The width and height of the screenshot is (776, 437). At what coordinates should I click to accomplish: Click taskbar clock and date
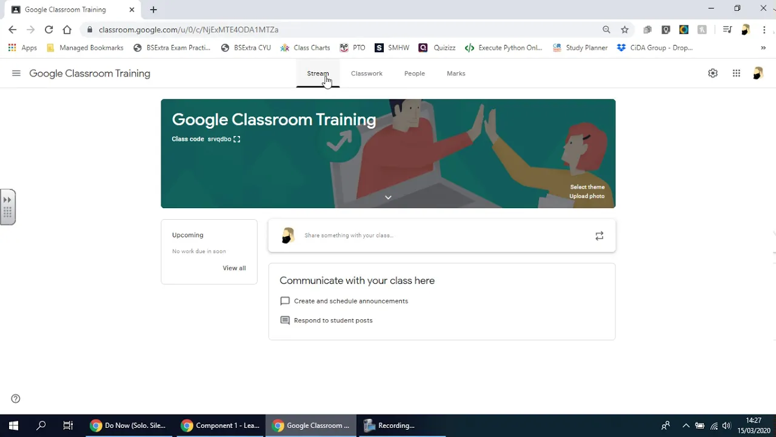click(x=753, y=425)
